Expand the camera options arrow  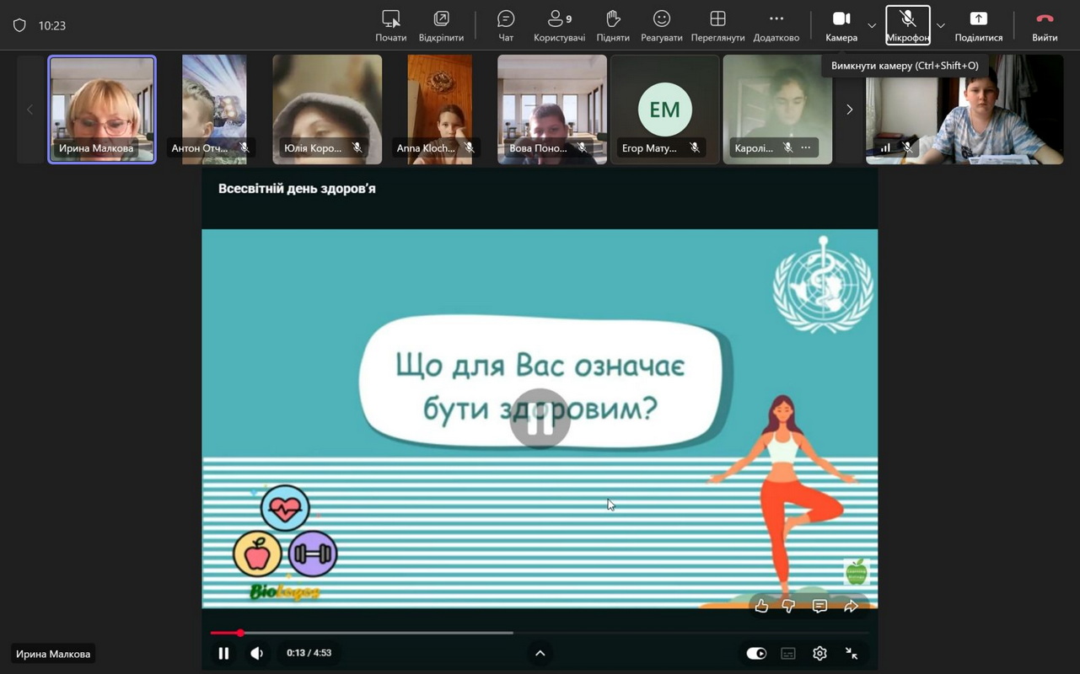[x=872, y=25]
